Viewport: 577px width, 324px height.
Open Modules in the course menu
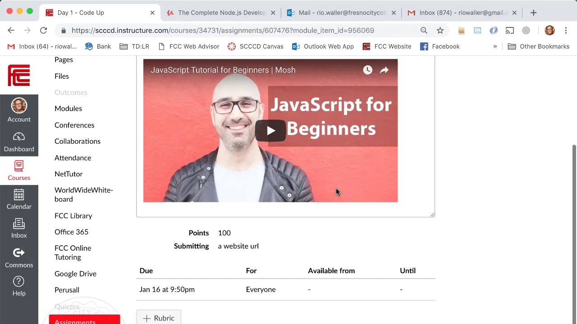(x=68, y=108)
